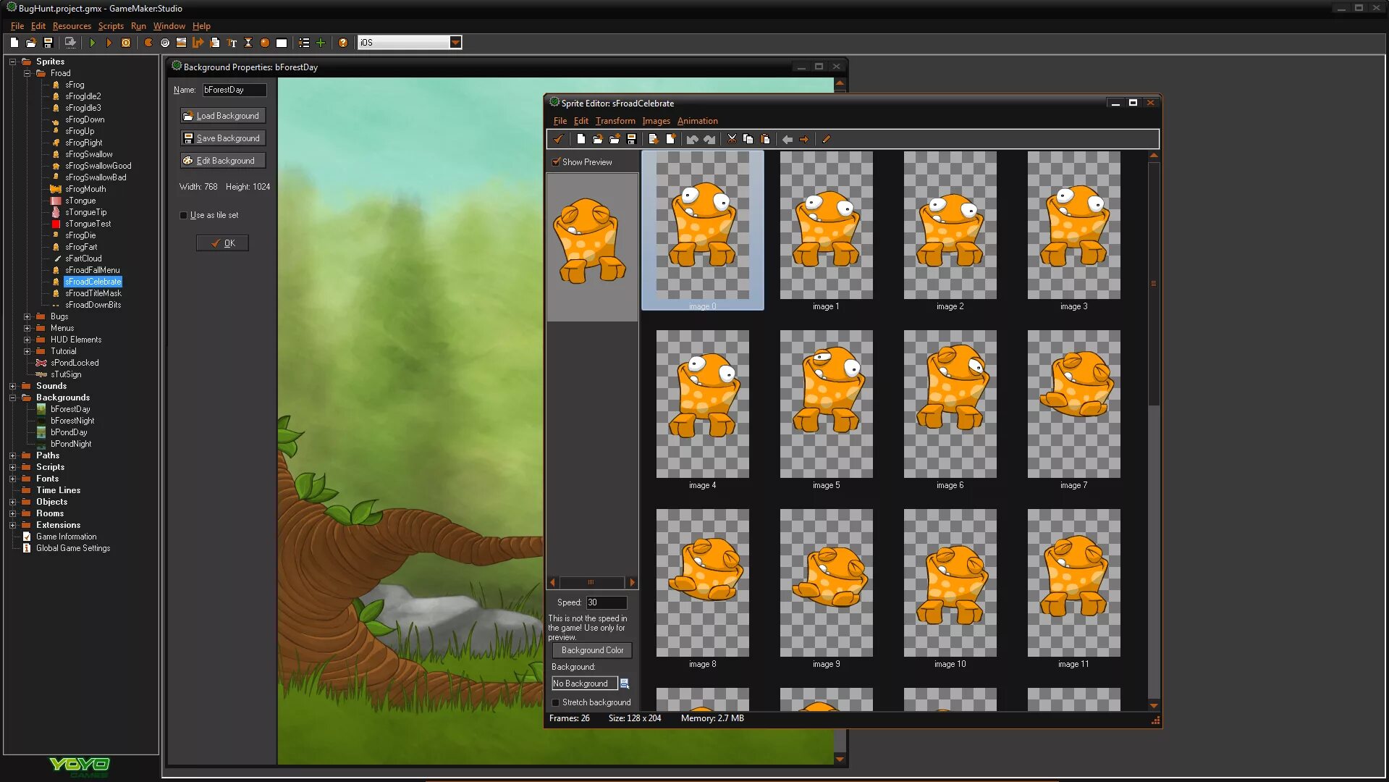Create a sprite with the Pac-Man icon

[148, 43]
